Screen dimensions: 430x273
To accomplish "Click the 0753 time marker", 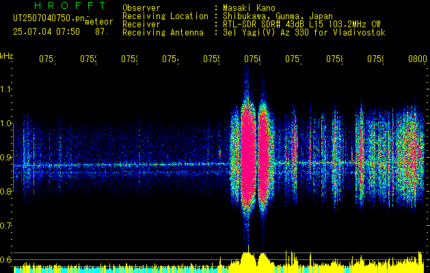I will [x=129, y=59].
